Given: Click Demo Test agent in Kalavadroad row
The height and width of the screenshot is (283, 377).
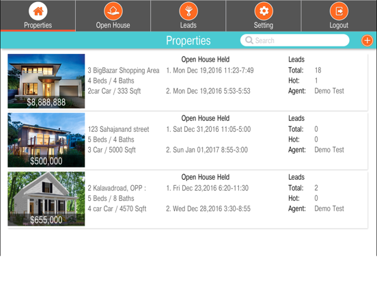Looking at the screenshot, I should (329, 208).
